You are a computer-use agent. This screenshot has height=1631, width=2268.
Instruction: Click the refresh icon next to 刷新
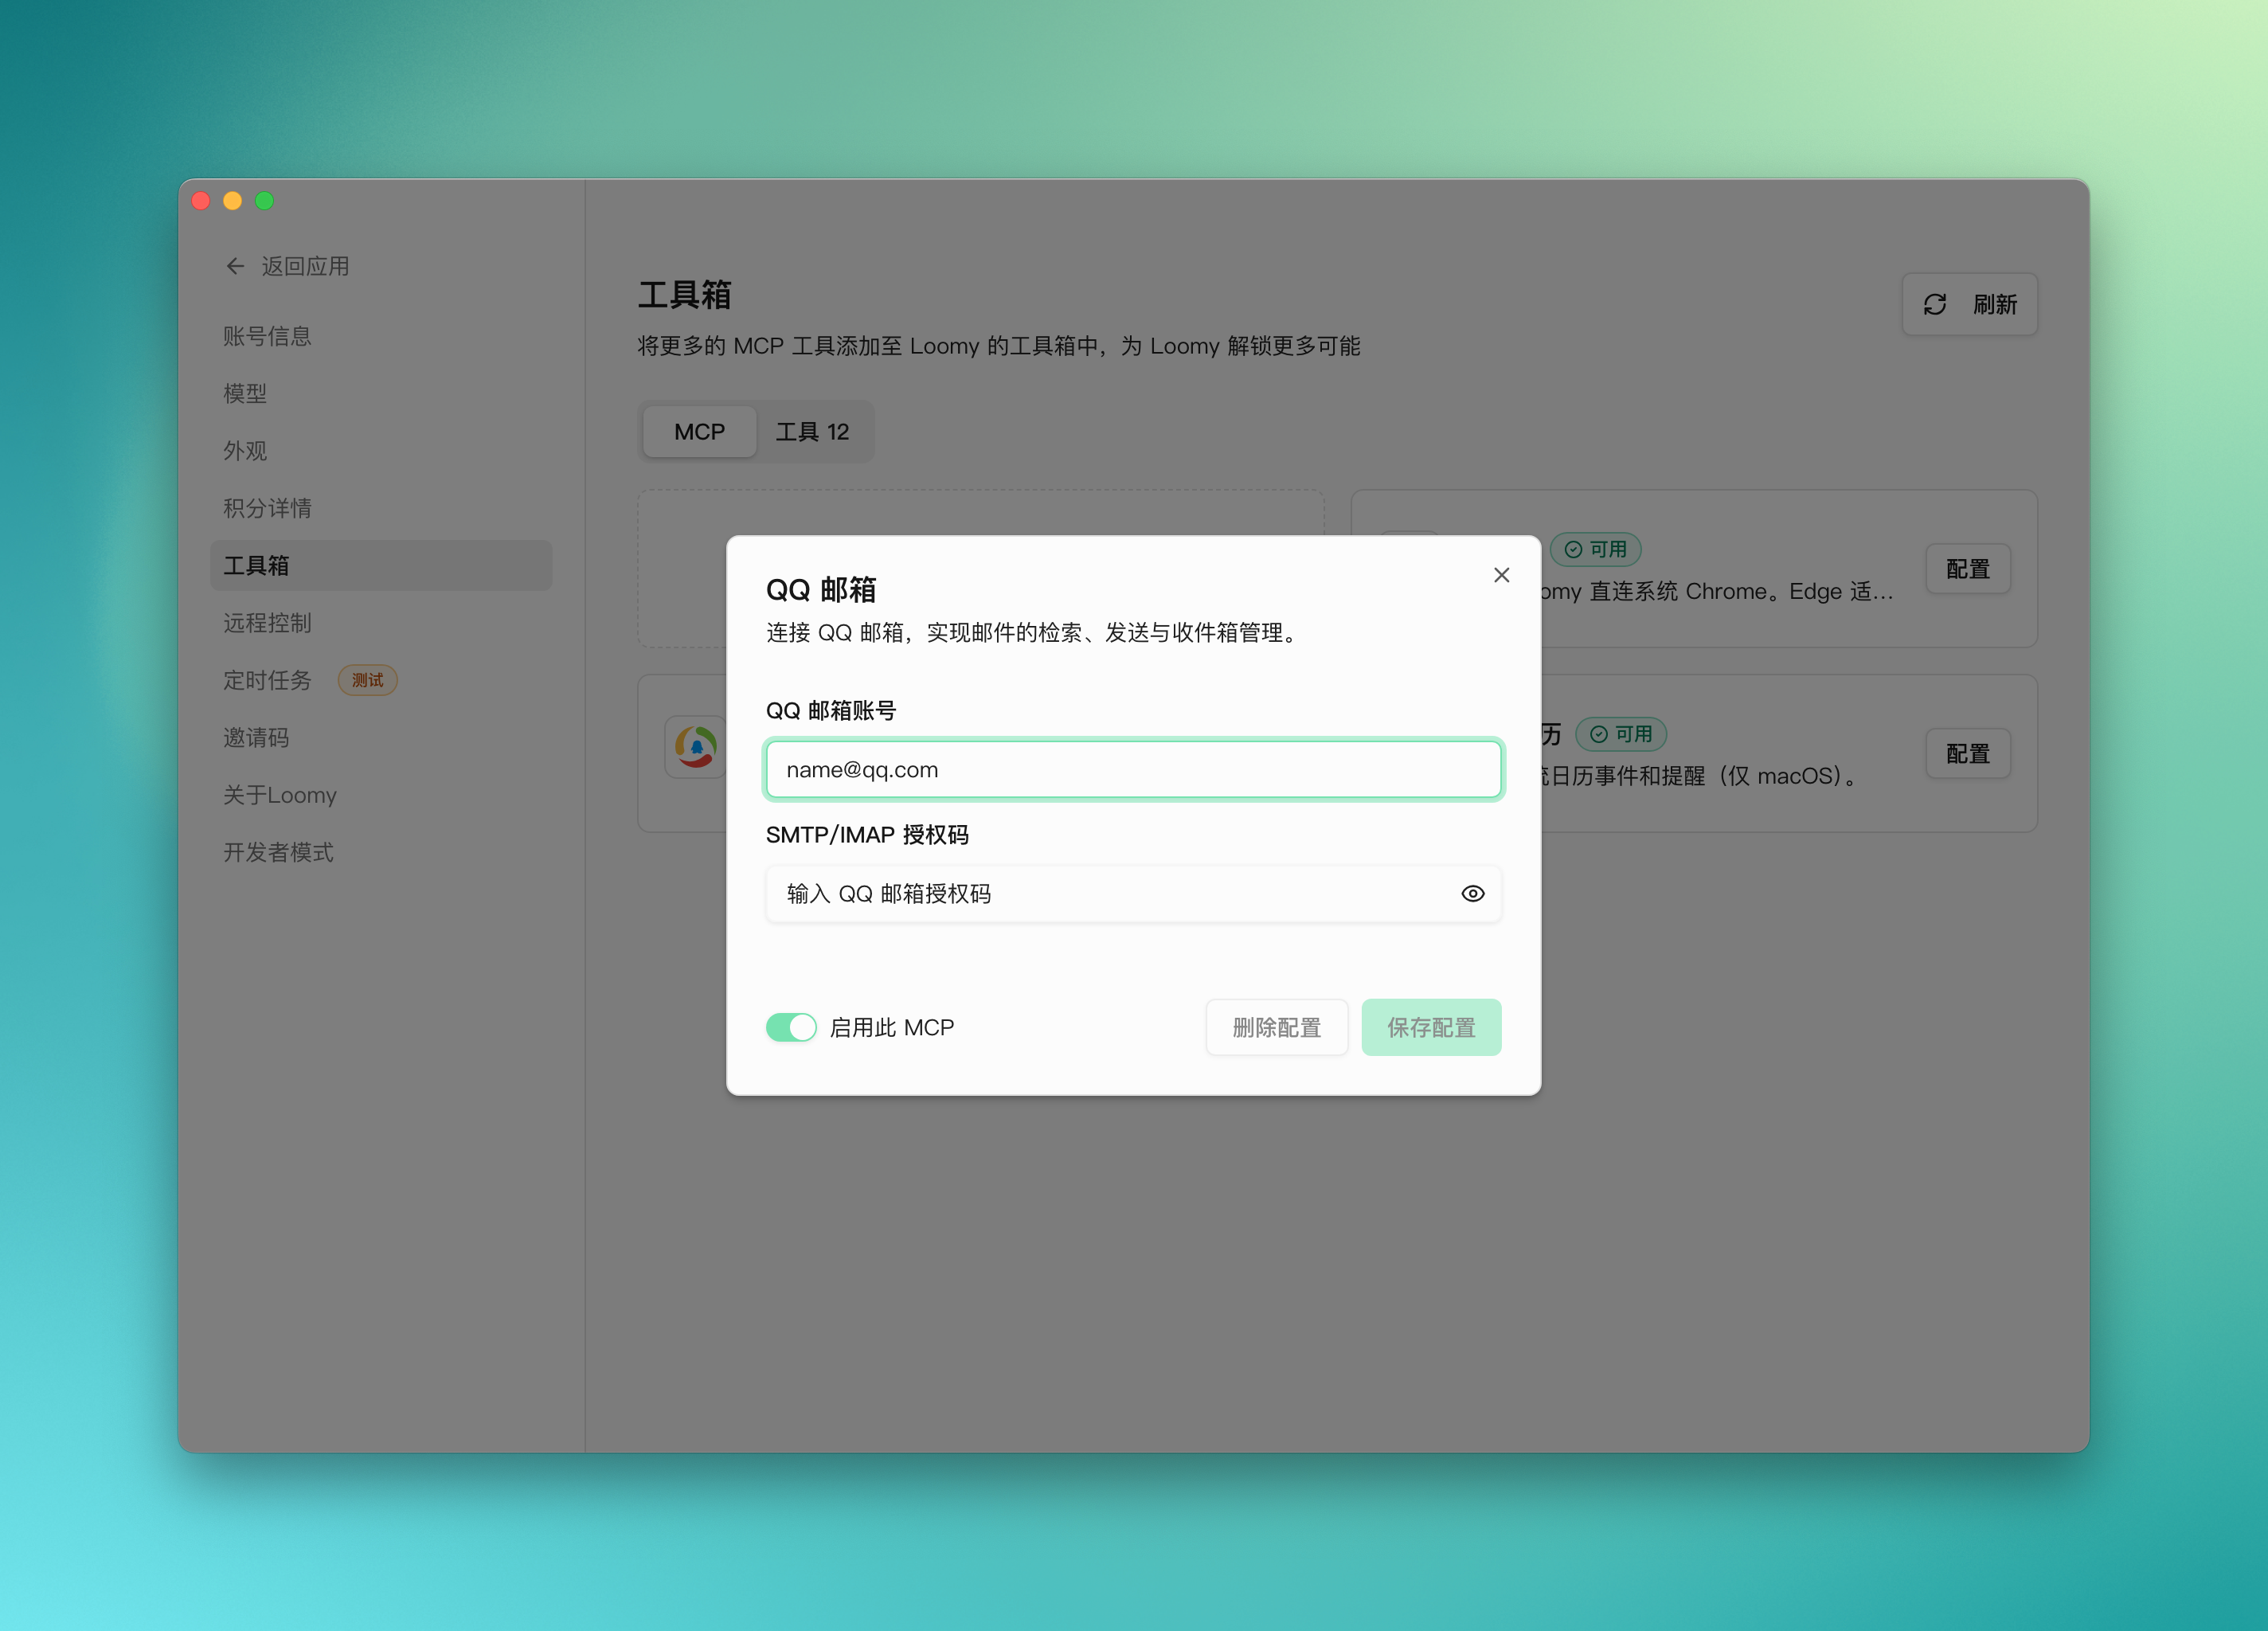(x=1936, y=304)
